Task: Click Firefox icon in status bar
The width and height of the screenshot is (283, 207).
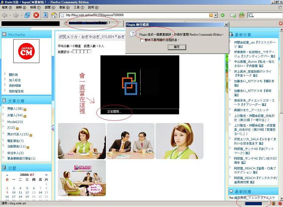Action: click(x=274, y=204)
